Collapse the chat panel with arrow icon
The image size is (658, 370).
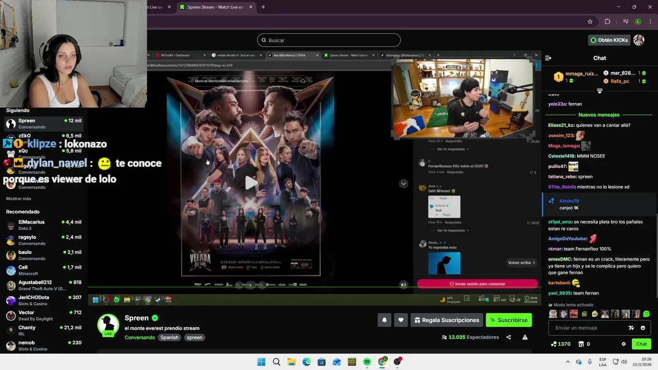tap(548, 58)
